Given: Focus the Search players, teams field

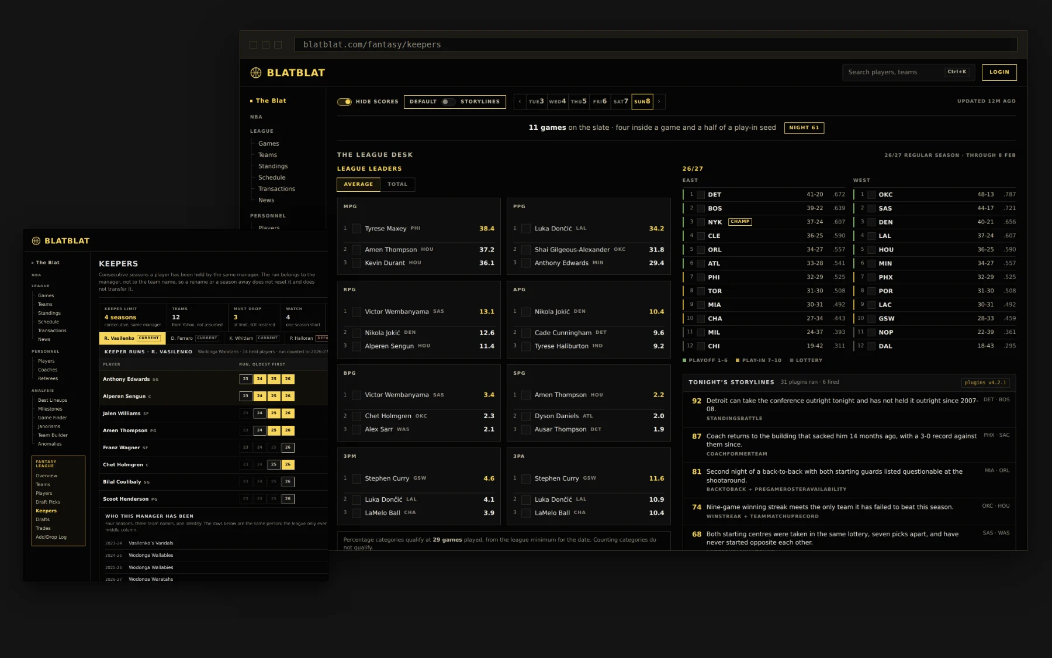Looking at the screenshot, I should pos(908,72).
